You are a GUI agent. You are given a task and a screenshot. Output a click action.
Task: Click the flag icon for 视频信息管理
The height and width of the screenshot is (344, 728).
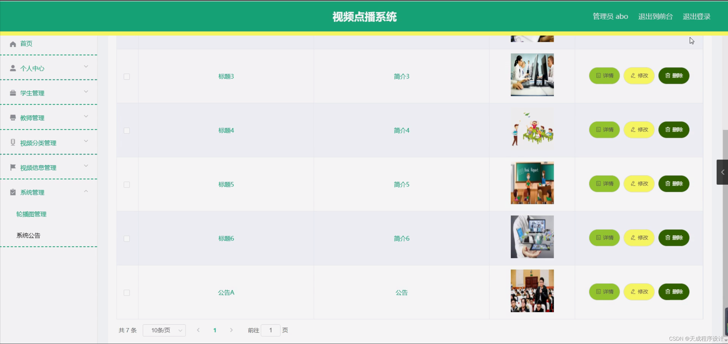[13, 167]
